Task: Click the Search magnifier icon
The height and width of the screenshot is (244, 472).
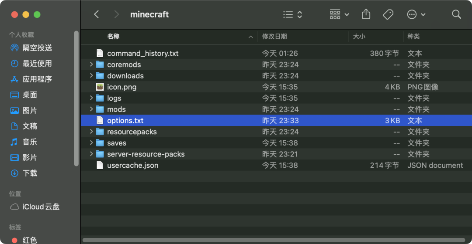Action: (456, 14)
